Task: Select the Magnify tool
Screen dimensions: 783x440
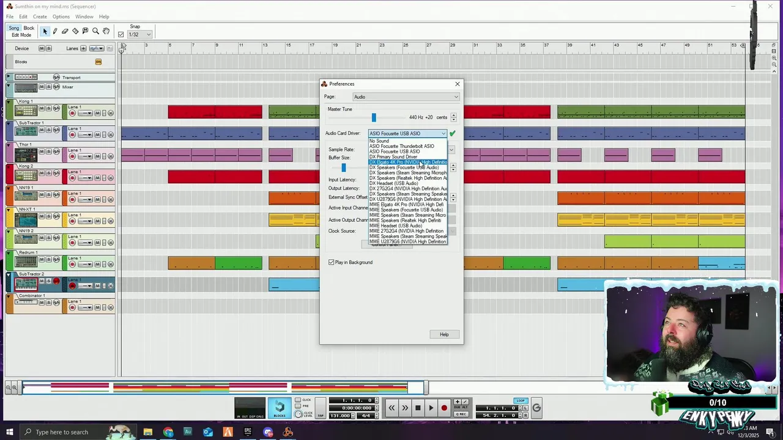Action: pos(95,31)
